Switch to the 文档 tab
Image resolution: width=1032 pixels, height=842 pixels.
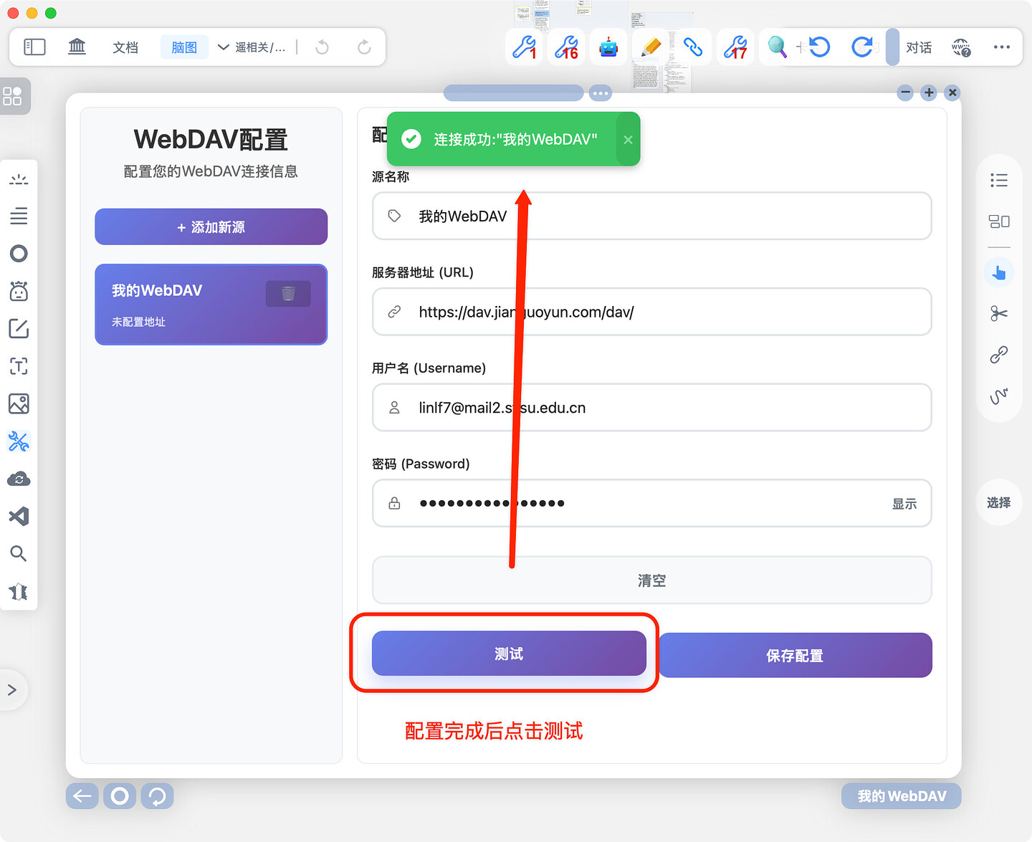click(x=125, y=47)
